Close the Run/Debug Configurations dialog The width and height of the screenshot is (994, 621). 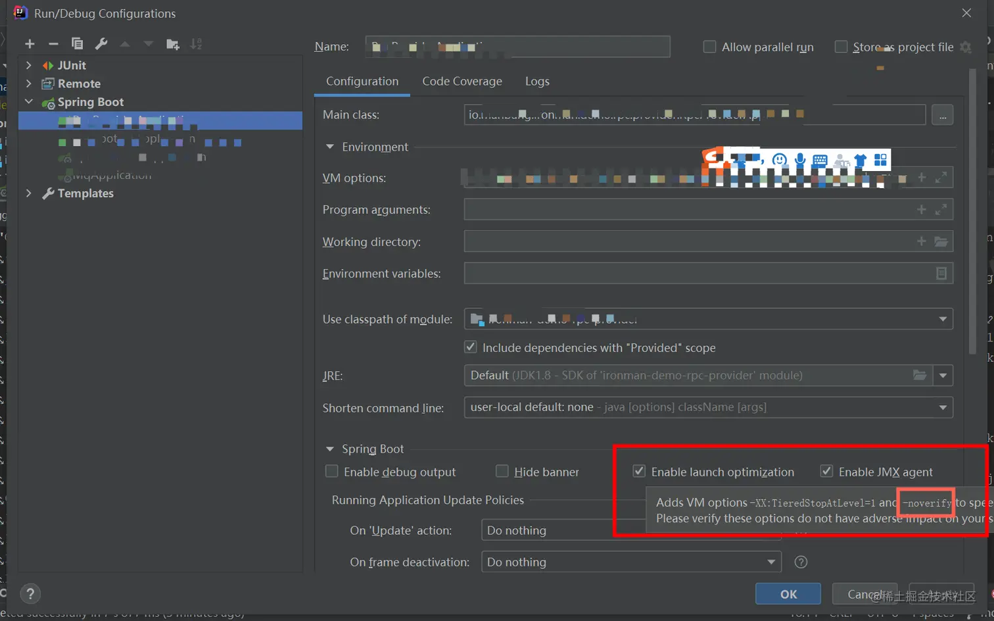coord(966,13)
